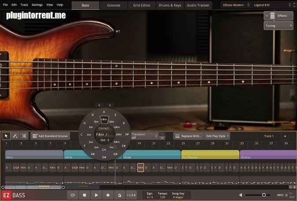
Task: Open the Edit menu
Action: click(x=14, y=5)
